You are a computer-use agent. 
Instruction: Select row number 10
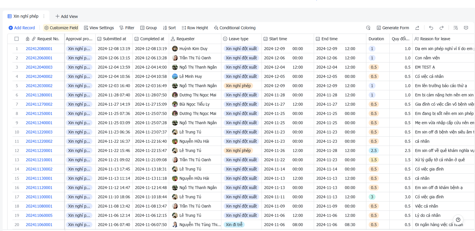[17, 132]
